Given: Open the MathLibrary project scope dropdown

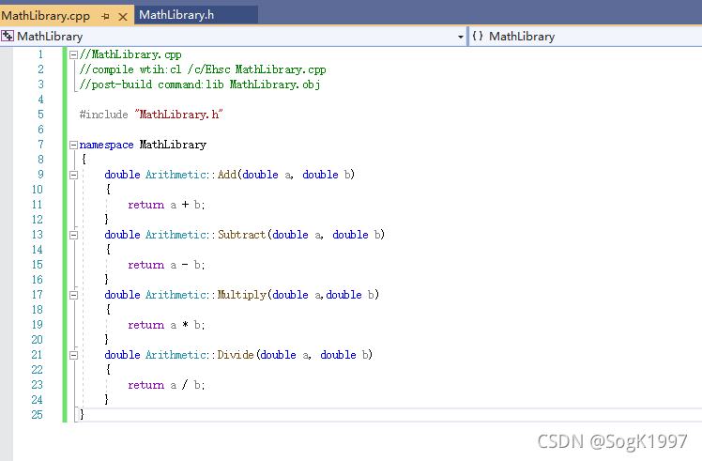Looking at the screenshot, I should tap(460, 37).
